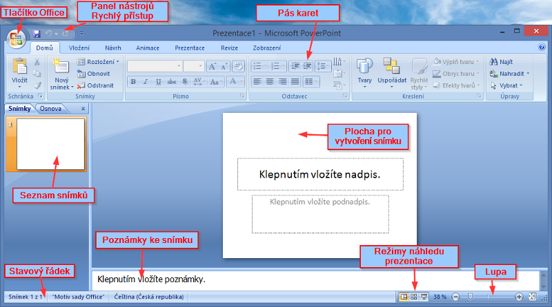Toggle text shadow S button
The height and width of the screenshot is (307, 552).
point(185,82)
